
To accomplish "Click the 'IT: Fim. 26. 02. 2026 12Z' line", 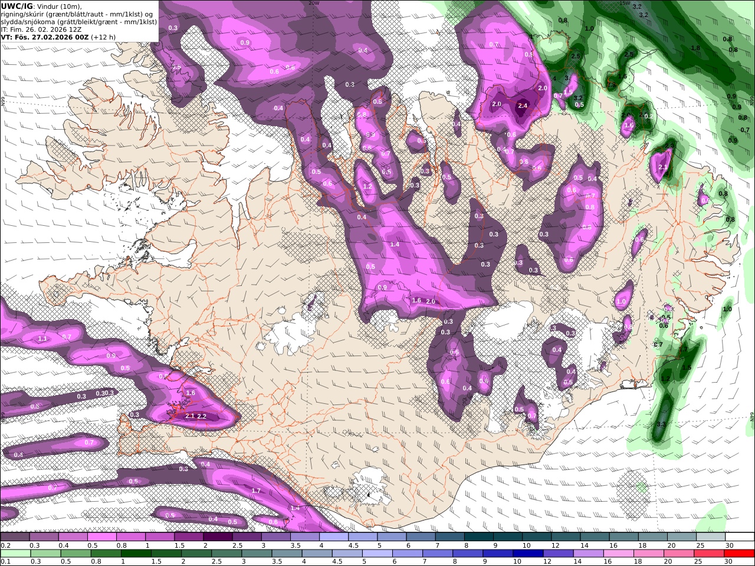I will [x=41, y=29].
